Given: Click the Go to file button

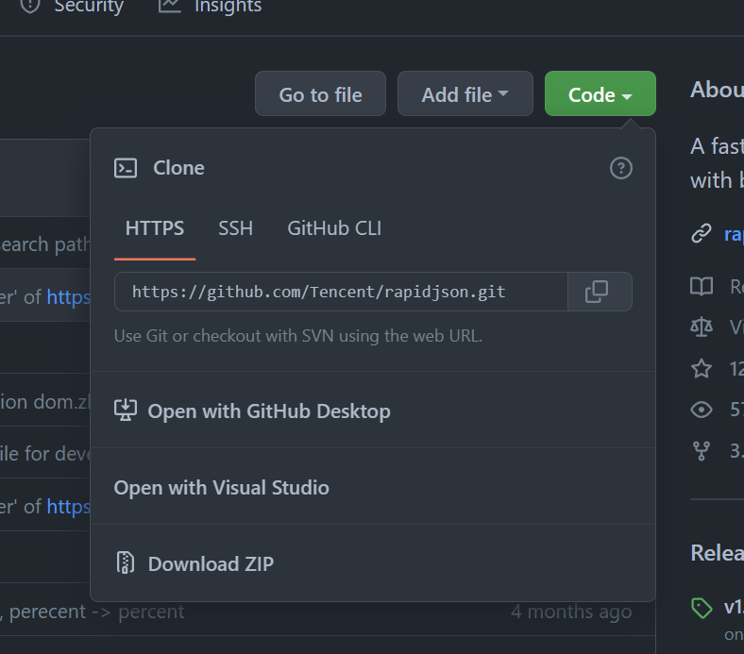Looking at the screenshot, I should coord(320,93).
